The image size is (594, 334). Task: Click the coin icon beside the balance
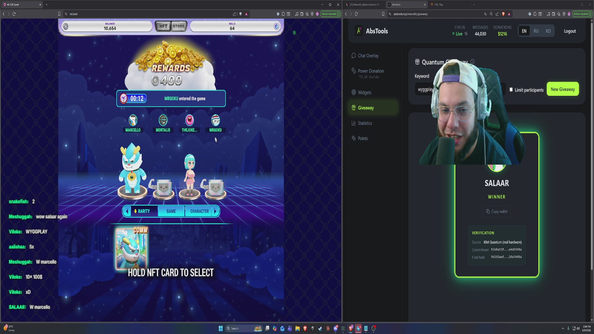click(x=66, y=27)
